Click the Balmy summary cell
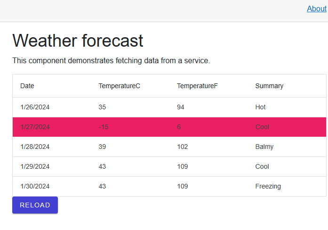 pos(264,147)
